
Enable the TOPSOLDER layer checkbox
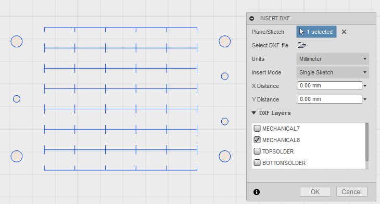257,151
